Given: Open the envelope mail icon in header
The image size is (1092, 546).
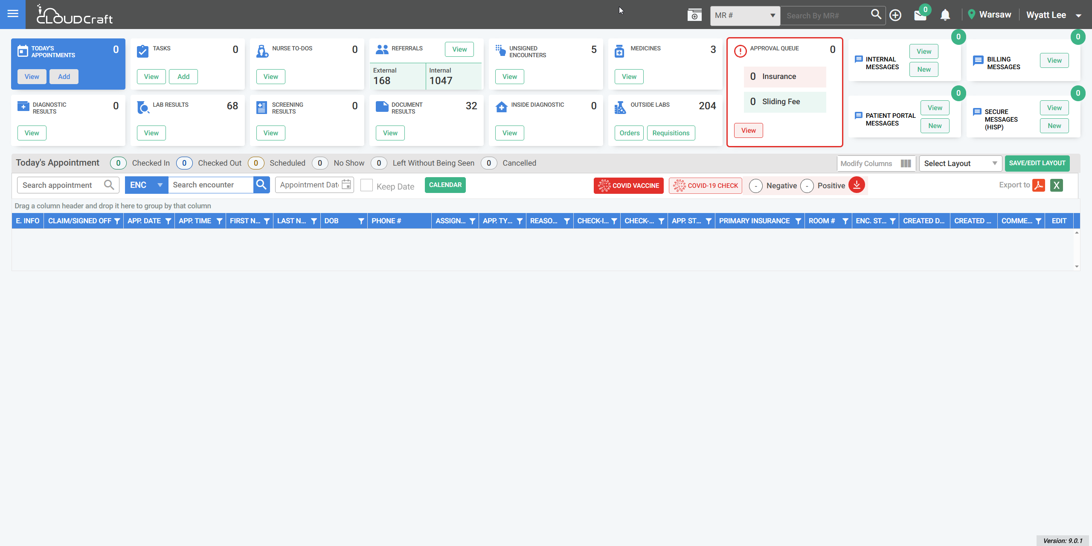Looking at the screenshot, I should (x=920, y=16).
